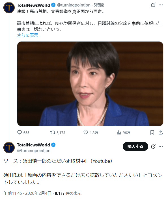Click the Grok icon beside 購入する button
This screenshot has height=199, width=166.
point(153,147)
